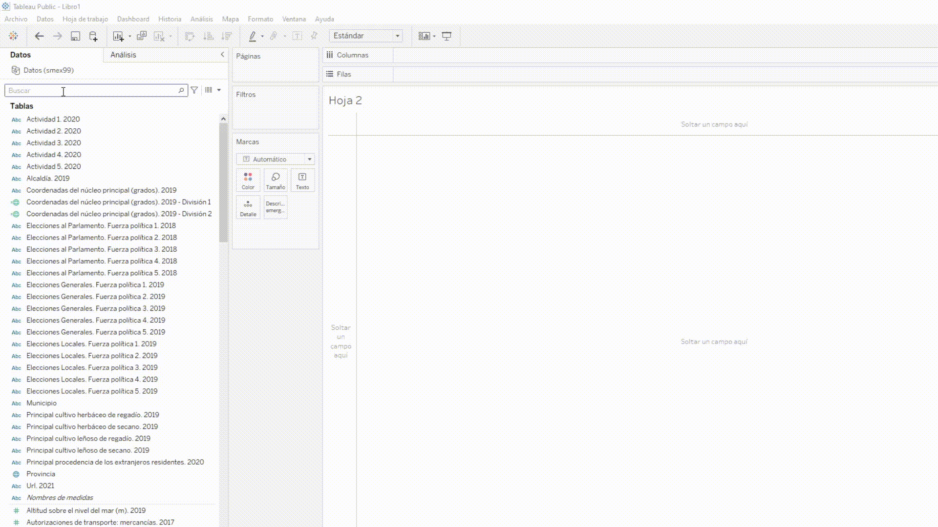This screenshot has height=527, width=938.
Task: Click the back (undo) arrow
Action: pyautogui.click(x=39, y=36)
